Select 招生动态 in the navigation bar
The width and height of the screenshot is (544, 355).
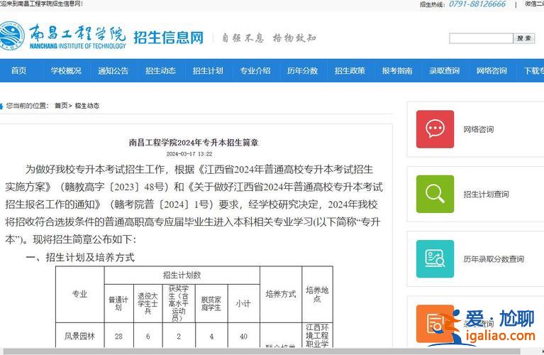point(160,71)
